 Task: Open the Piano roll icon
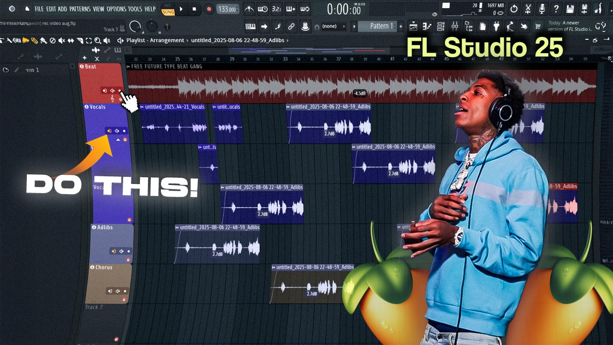[x=427, y=26]
